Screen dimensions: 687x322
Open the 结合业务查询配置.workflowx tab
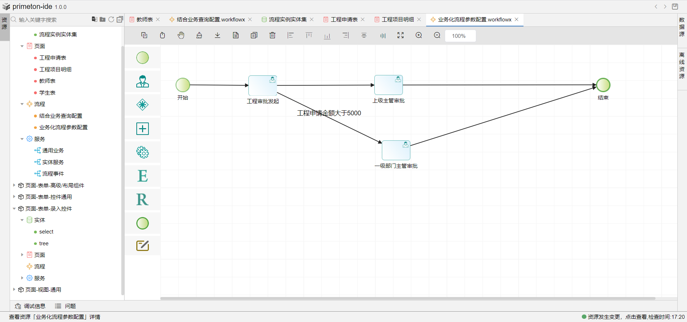210,20
